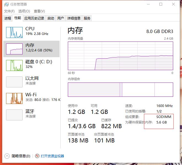Screen dimensions: 182x165
Task: Click the 速度 label
Action: tap(129, 106)
